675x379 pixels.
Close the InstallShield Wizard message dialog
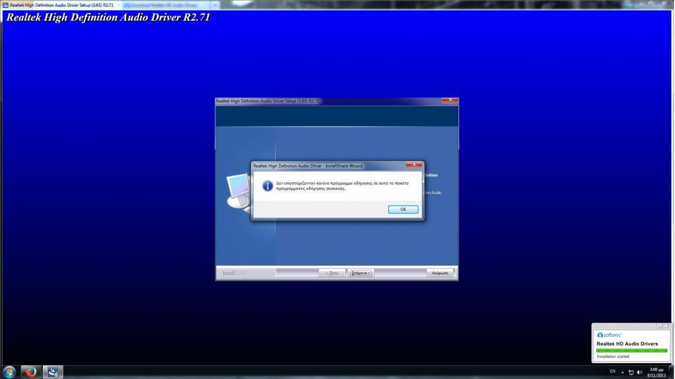coord(413,165)
